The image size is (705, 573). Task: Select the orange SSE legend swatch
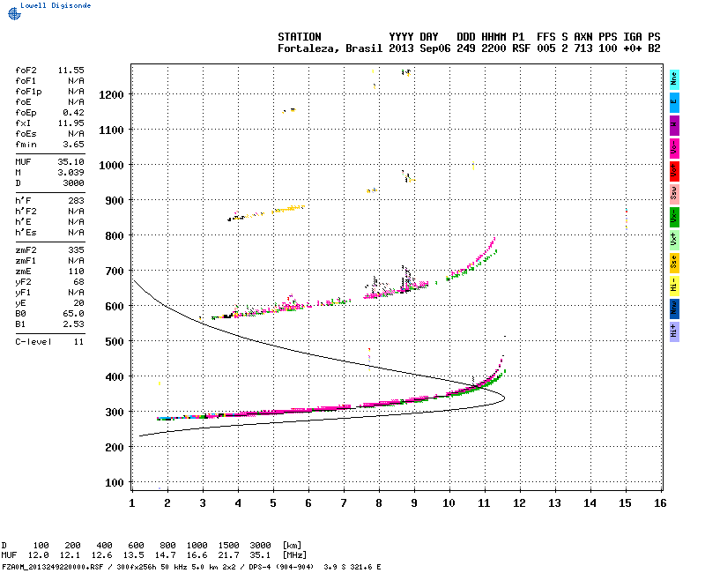[x=674, y=263]
